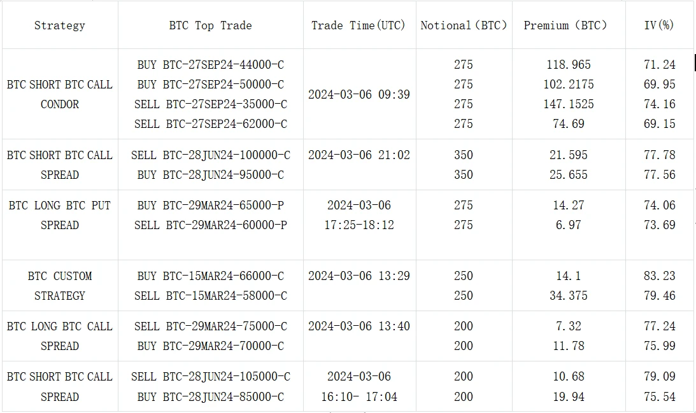Click the IV(%) column header

click(659, 25)
